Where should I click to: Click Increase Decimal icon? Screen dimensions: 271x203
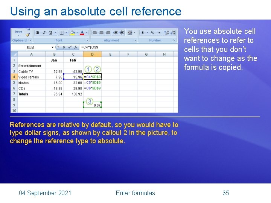tap(166, 33)
